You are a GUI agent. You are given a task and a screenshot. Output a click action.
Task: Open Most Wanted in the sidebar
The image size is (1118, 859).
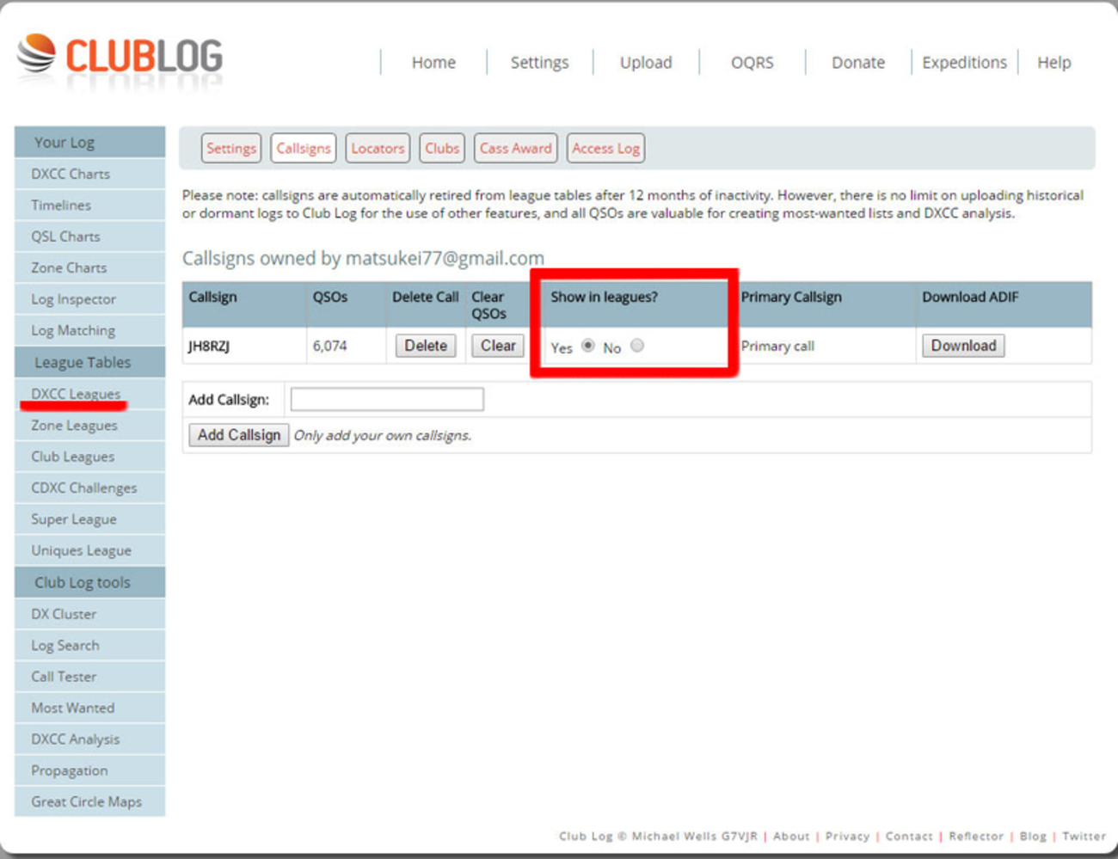72,708
